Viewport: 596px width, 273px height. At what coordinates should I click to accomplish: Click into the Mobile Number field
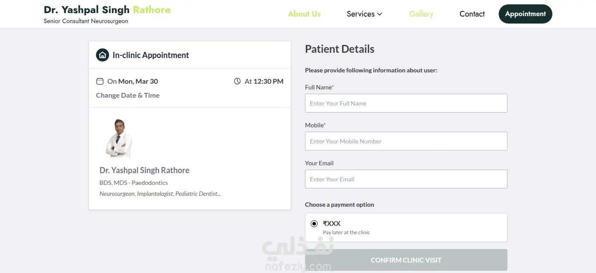(406, 141)
